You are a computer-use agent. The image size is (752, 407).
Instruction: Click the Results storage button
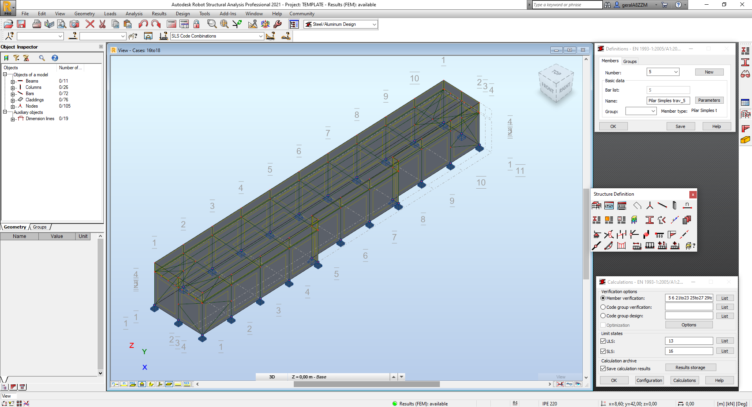(690, 367)
